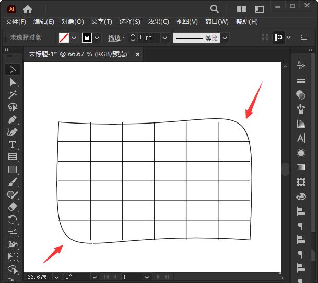Image resolution: width=318 pixels, height=283 pixels.
Task: Expand the stroke color dropdown
Action: tap(97, 38)
